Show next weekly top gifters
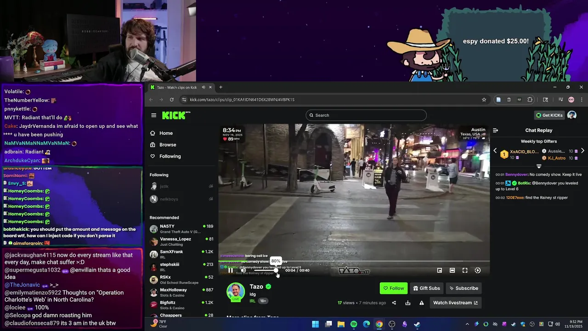Viewport: 588px width, 331px height. tap(582, 151)
